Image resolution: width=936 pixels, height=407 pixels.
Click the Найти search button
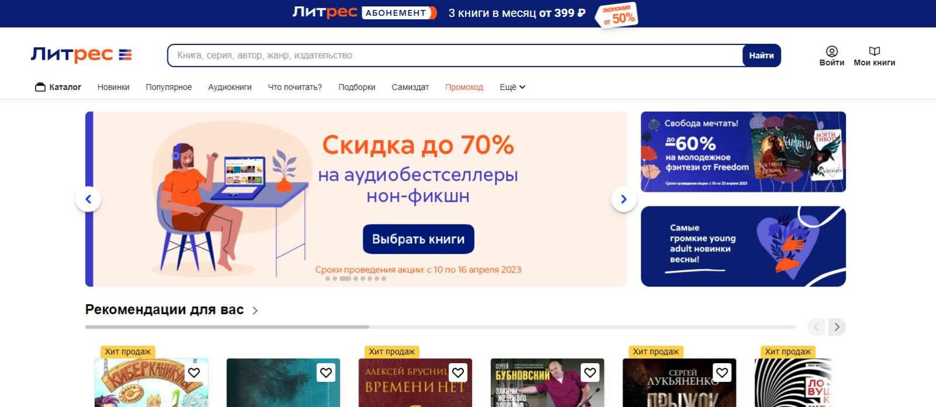click(x=762, y=56)
